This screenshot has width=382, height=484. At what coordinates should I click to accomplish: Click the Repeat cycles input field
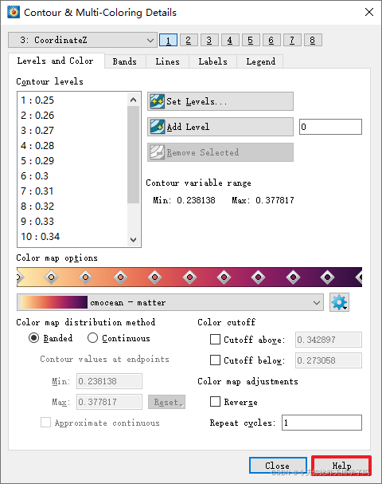322,423
